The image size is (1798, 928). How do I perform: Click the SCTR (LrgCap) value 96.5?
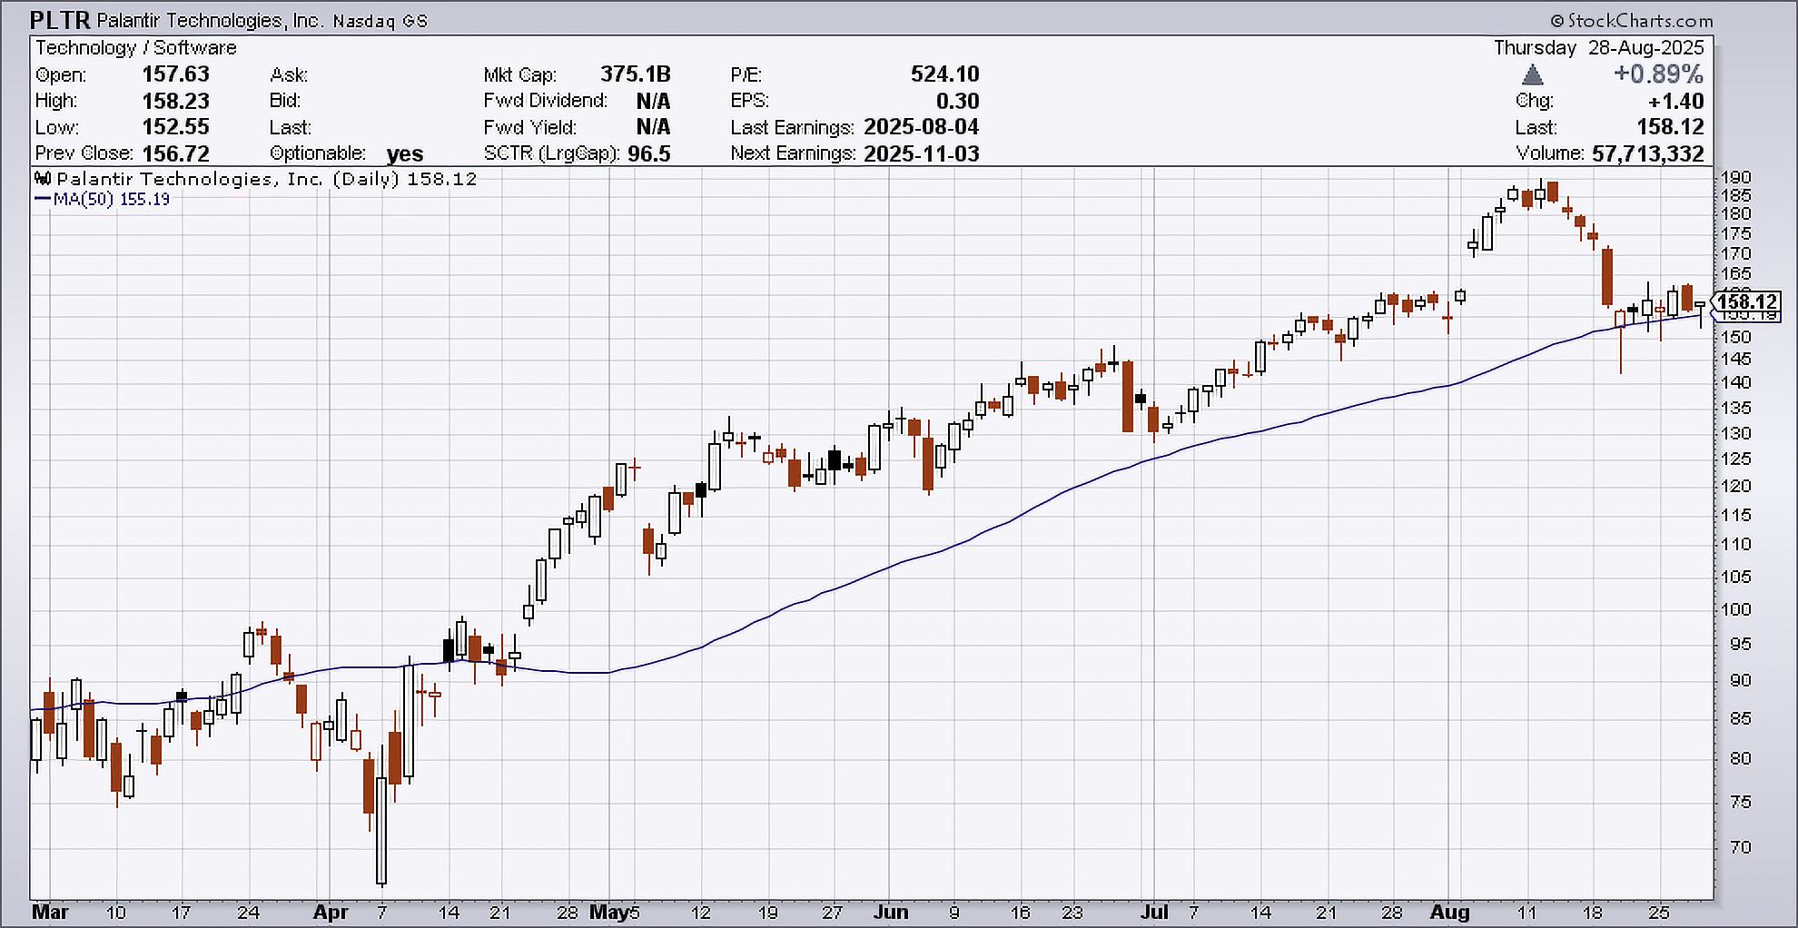649,153
